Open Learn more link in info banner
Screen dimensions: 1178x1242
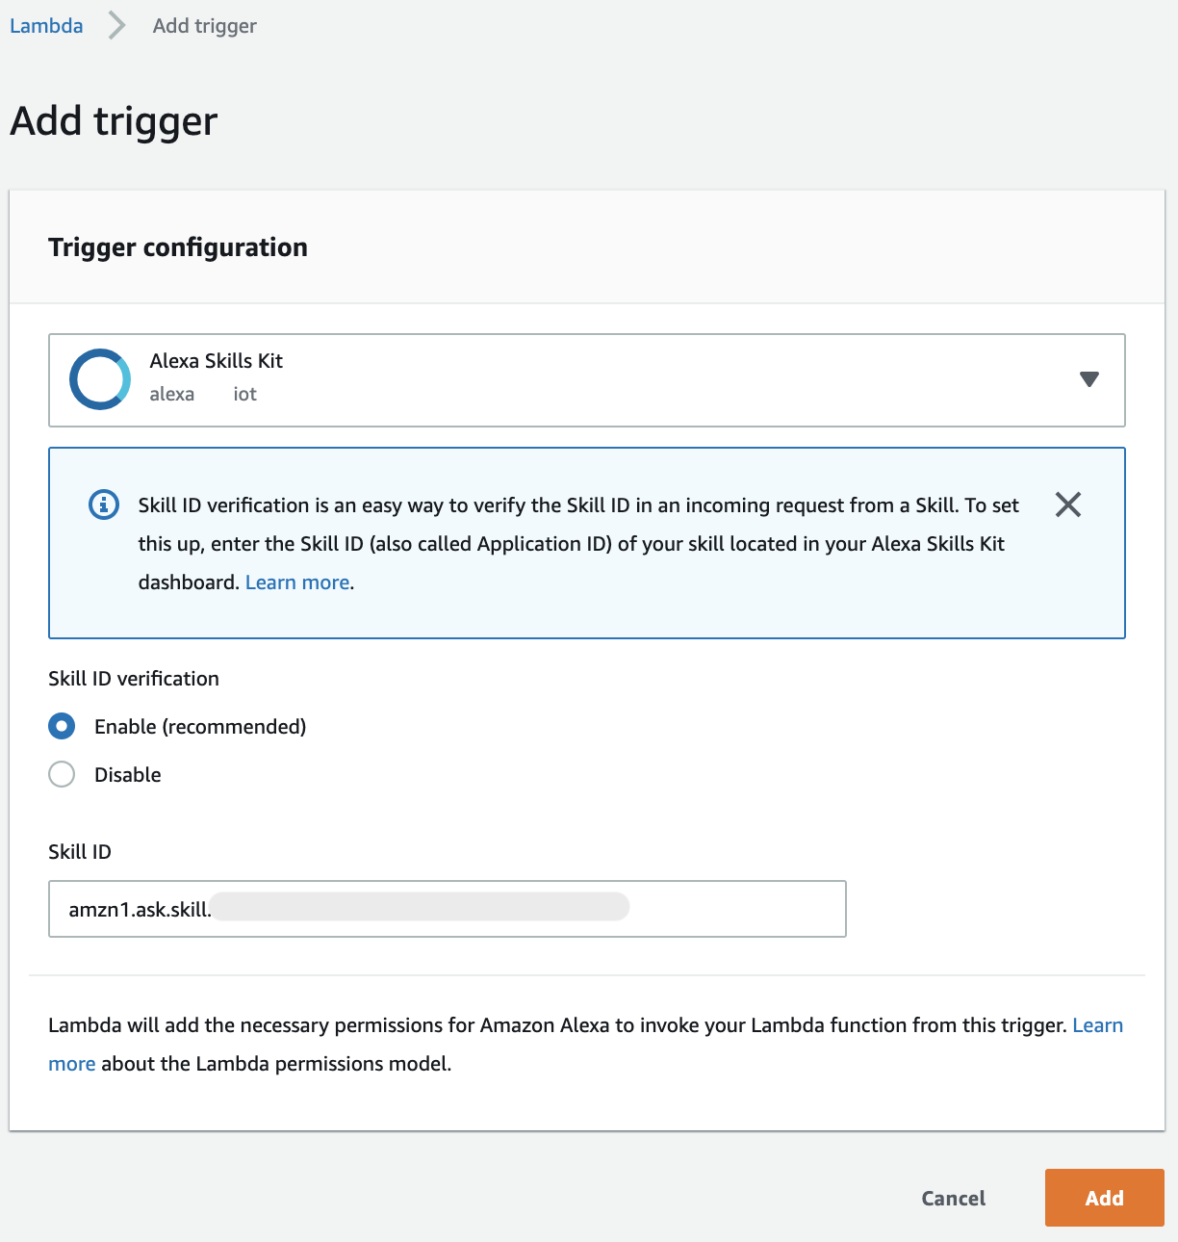[x=297, y=582]
